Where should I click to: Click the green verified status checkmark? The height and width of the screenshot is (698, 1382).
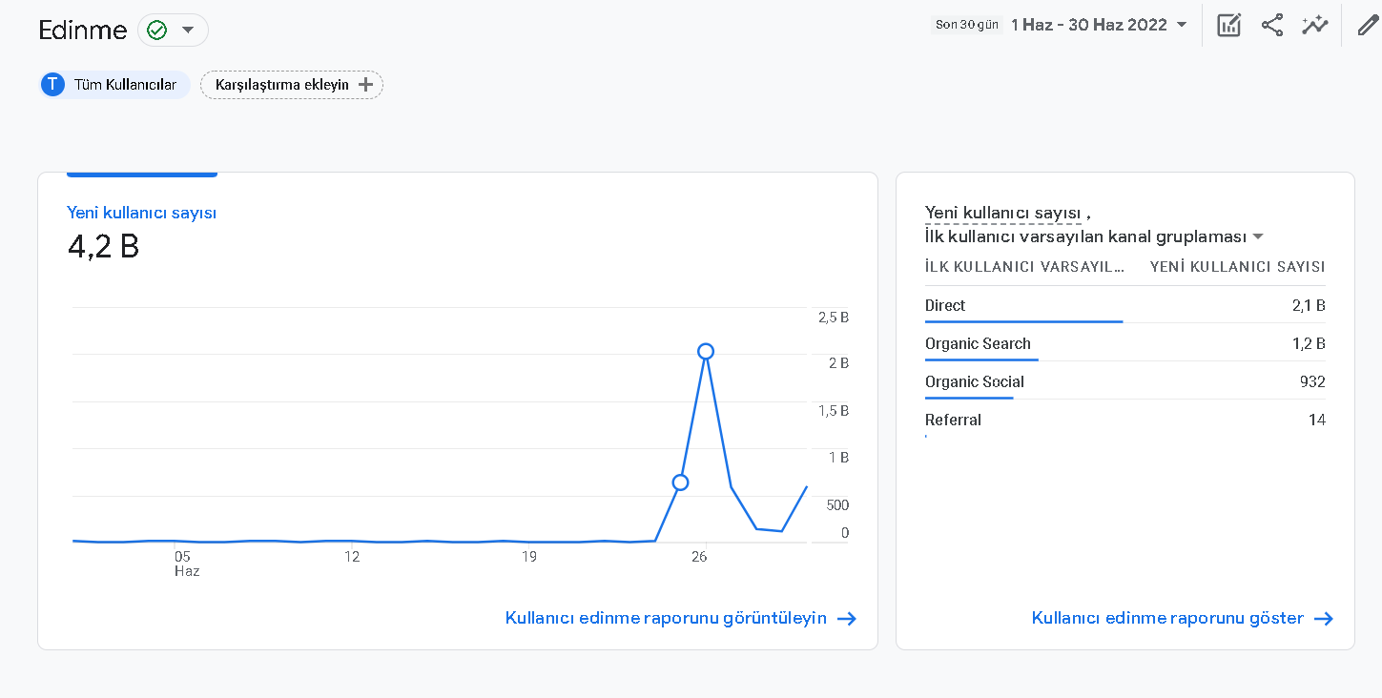coord(157,31)
